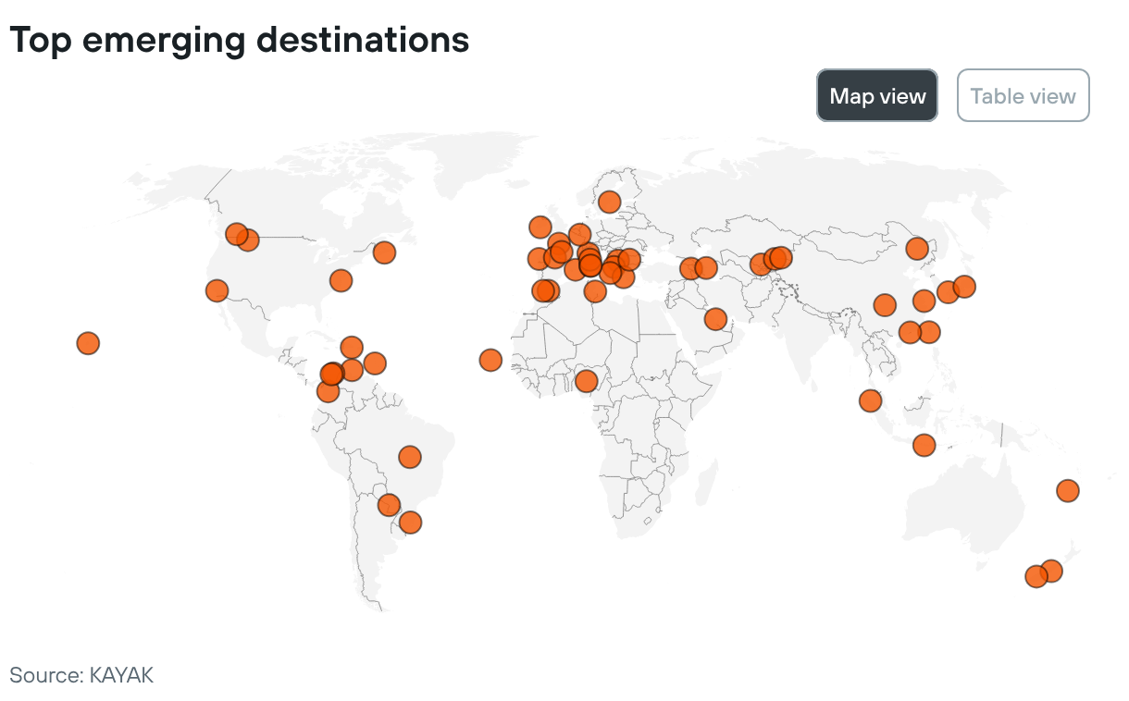
Task: Open the marker on eastern Canada
Action: (x=384, y=252)
